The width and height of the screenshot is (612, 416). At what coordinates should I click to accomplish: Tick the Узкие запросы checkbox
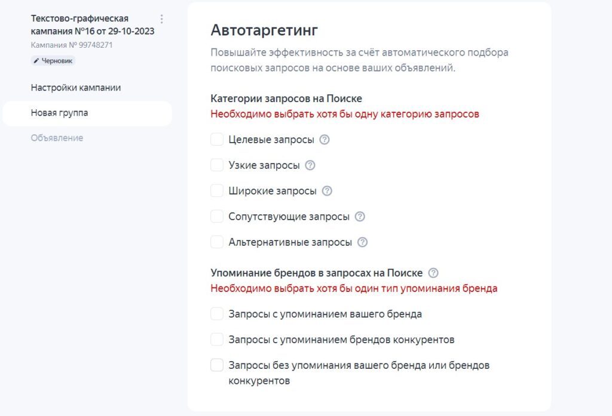point(217,165)
